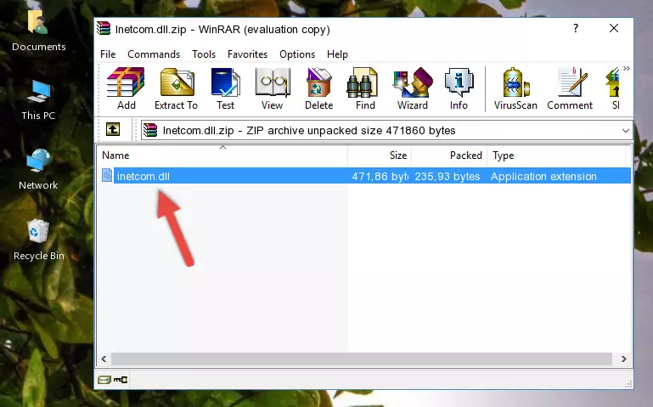Open the Documents desktop icon

(x=39, y=31)
